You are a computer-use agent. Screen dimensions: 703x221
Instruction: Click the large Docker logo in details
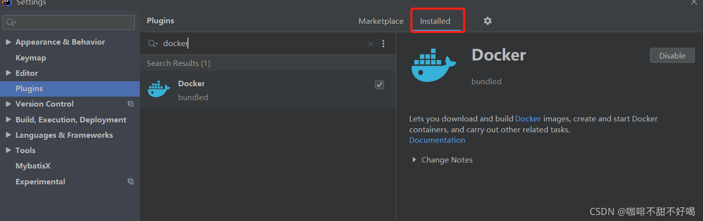(x=434, y=65)
